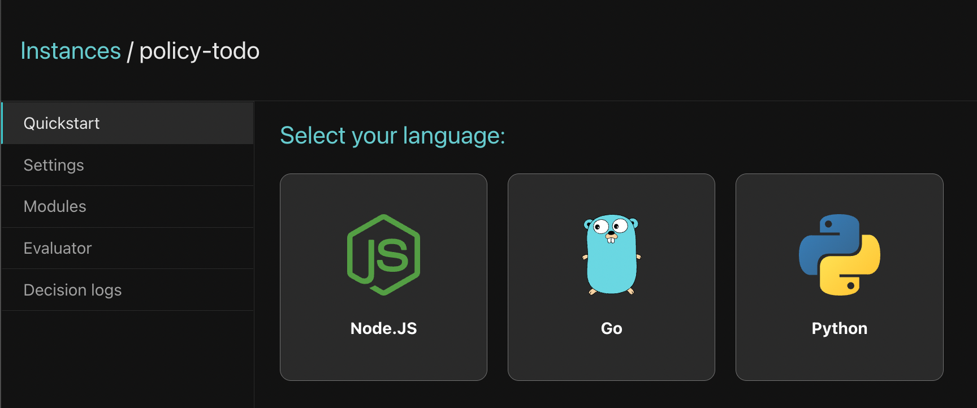Switch to the Modules sidebar tab
The image size is (977, 408).
click(128, 206)
